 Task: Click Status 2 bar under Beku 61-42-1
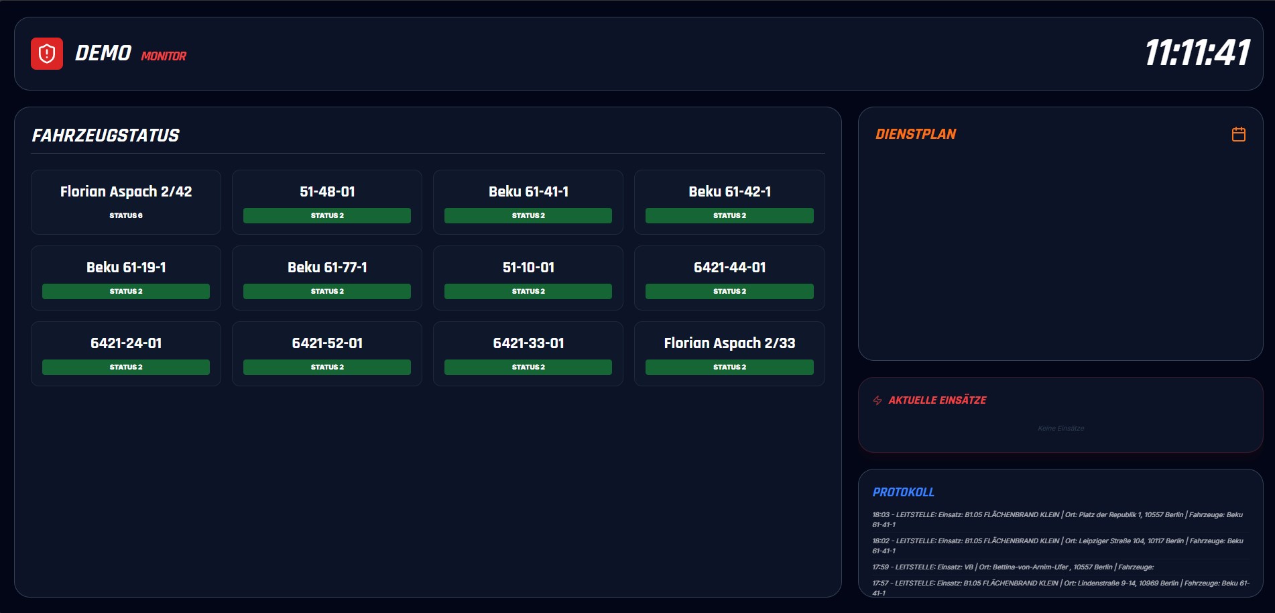coord(729,215)
